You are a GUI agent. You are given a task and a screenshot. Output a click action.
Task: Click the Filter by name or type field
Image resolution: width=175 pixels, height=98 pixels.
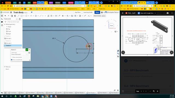(14, 22)
